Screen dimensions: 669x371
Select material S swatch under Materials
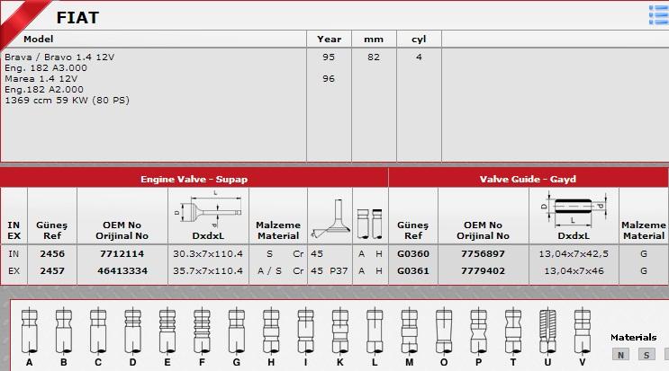click(646, 355)
